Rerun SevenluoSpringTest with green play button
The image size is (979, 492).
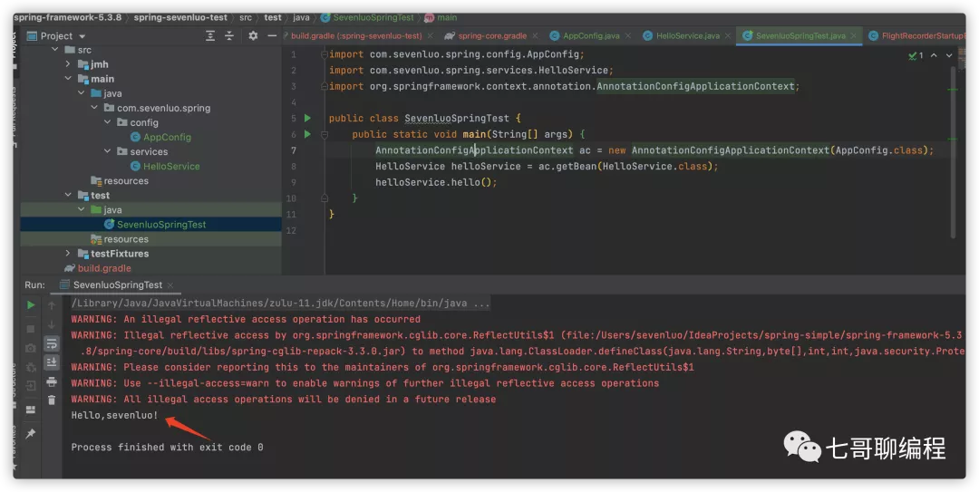(31, 305)
